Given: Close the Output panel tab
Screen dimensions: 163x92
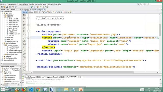Looking at the screenshot, I should pyautogui.click(x=26, y=75).
